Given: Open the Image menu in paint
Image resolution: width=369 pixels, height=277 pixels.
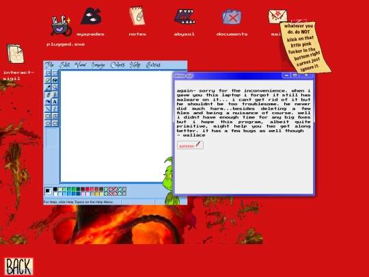Looking at the screenshot, I should tap(98, 65).
